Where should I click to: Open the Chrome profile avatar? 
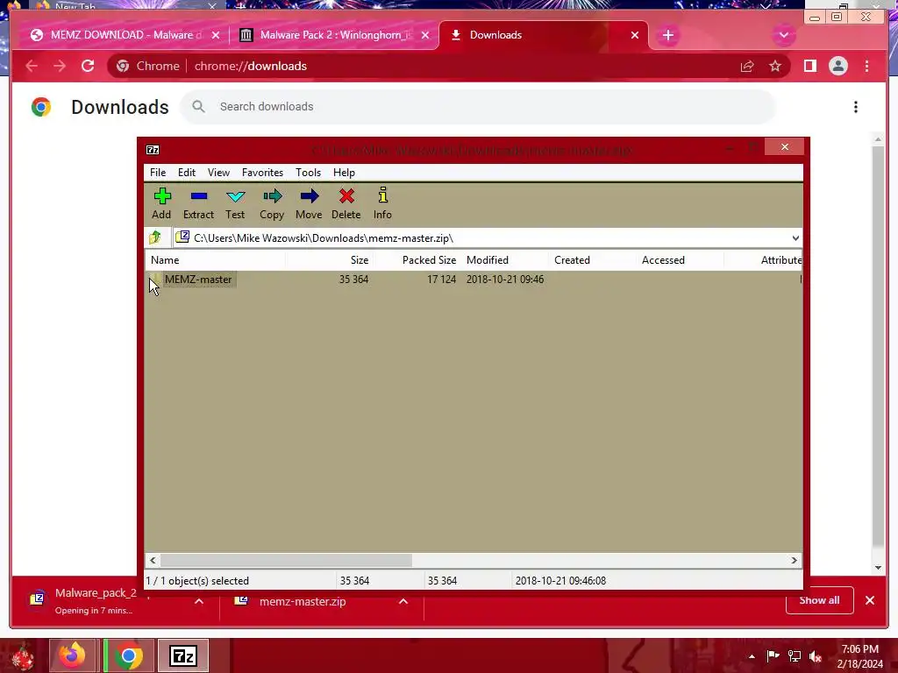pyautogui.click(x=837, y=66)
